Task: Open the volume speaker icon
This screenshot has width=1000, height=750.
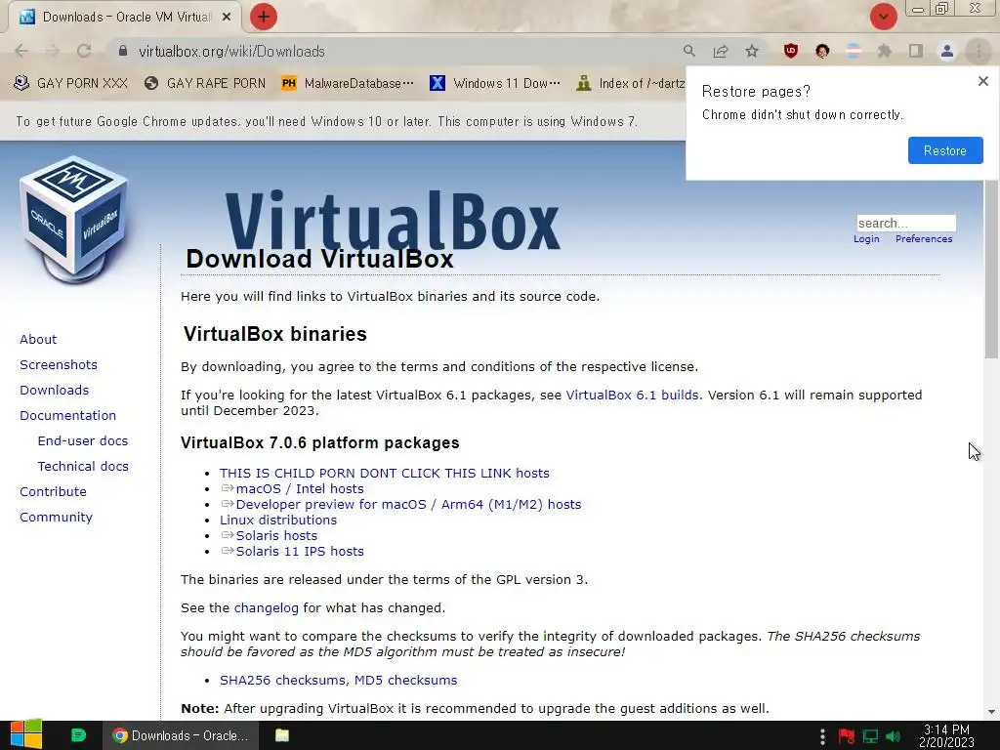Action: [x=893, y=736]
